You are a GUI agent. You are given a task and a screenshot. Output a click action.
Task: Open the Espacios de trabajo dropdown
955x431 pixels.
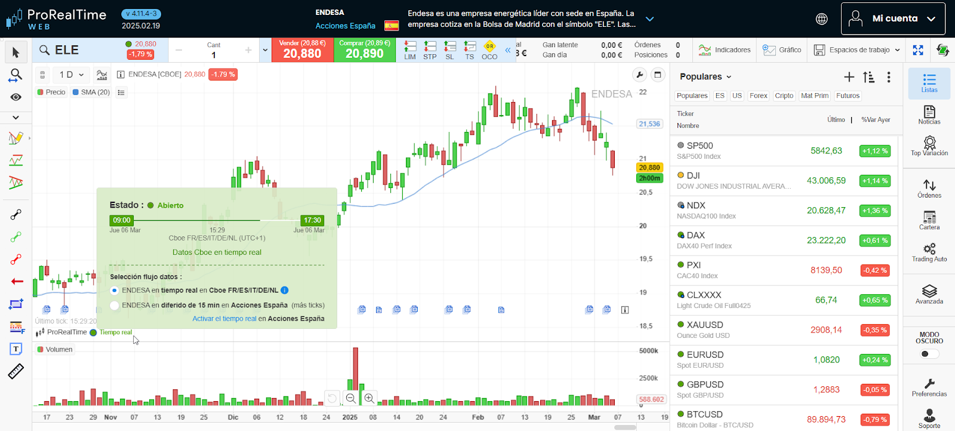[857, 50]
